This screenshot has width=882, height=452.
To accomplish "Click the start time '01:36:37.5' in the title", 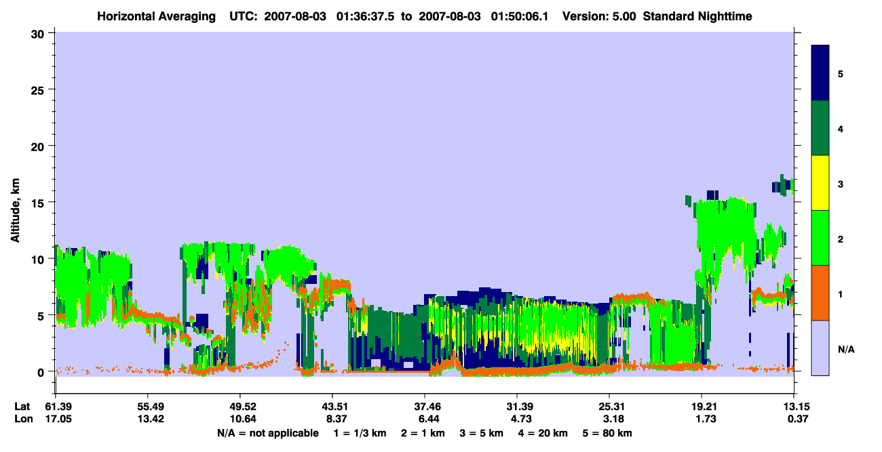I will 366,16.
